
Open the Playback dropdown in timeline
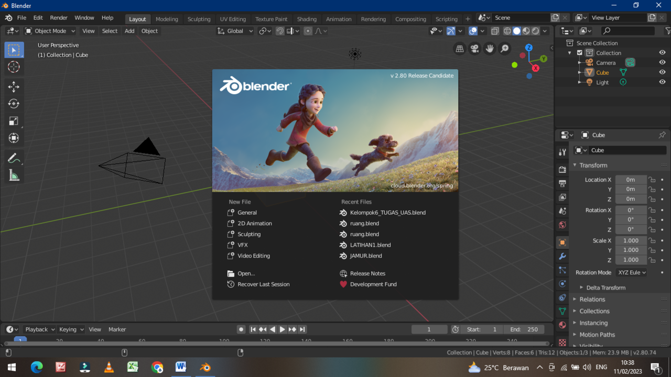coord(39,329)
